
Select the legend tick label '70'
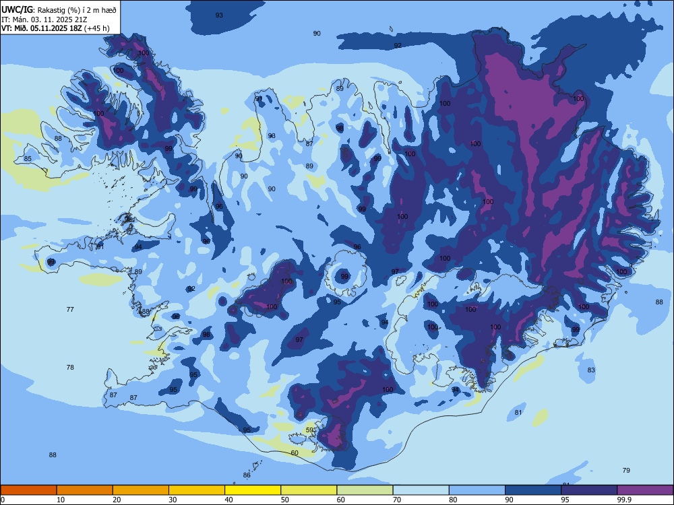397,500
